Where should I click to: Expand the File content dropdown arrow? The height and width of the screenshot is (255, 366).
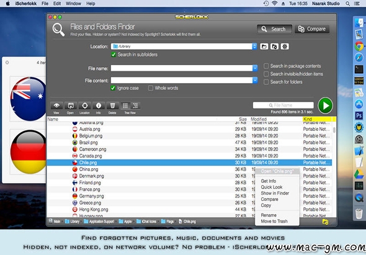tap(255, 80)
